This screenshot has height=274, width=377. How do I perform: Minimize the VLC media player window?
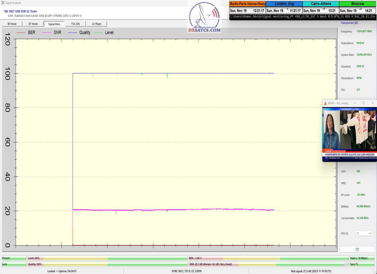pos(355,103)
